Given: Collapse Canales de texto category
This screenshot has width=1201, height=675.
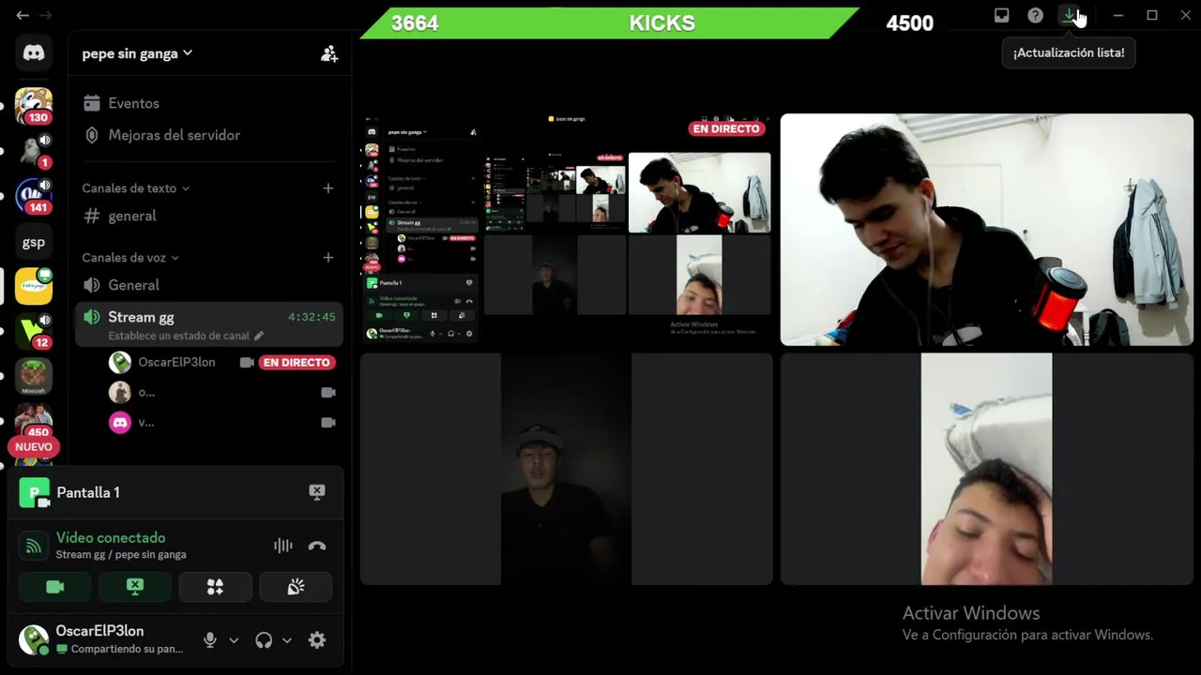Looking at the screenshot, I should pos(135,188).
